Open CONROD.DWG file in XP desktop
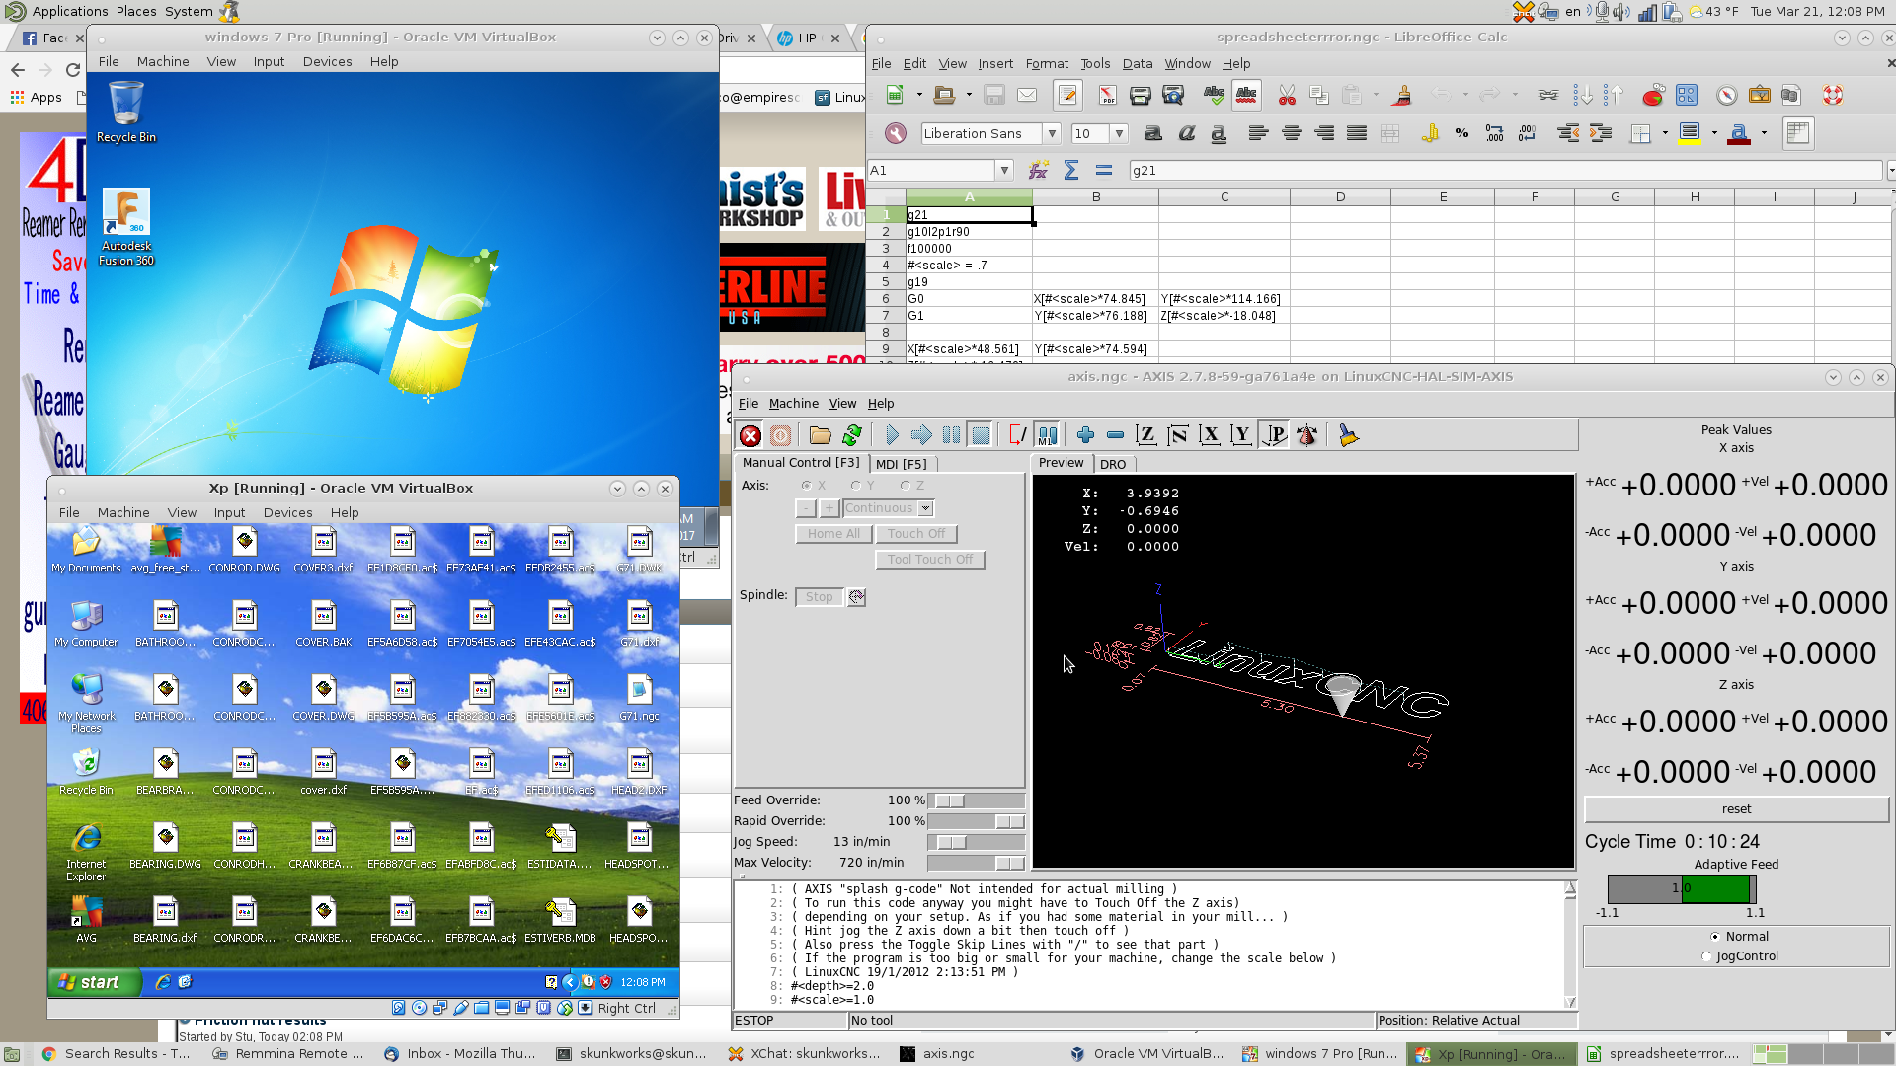The width and height of the screenshot is (1896, 1066). coord(245,550)
